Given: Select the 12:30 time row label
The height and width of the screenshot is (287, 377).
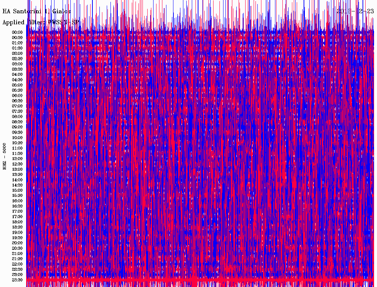Looking at the screenshot, I should (x=17, y=164).
